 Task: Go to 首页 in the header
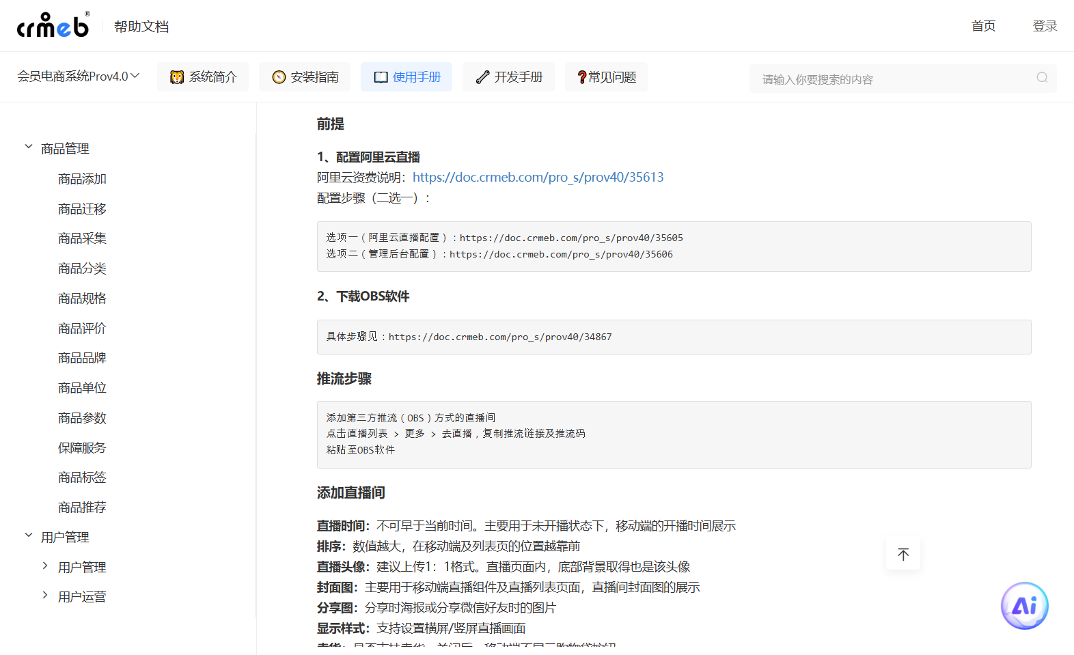tap(983, 26)
